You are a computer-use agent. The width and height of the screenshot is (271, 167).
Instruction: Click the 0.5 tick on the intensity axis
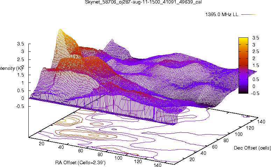click(x=20, y=90)
